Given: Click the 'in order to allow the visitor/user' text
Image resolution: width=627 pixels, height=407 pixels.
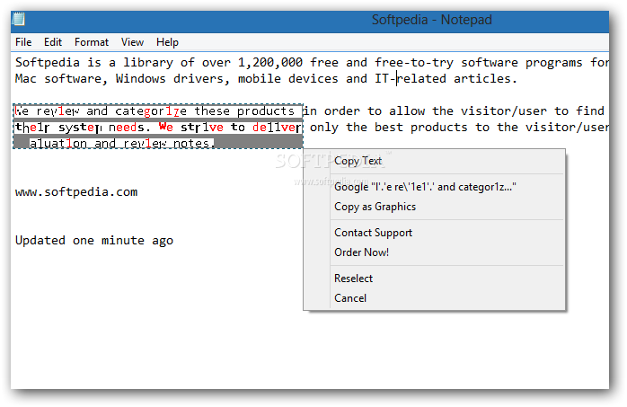Looking at the screenshot, I should pos(454,111).
